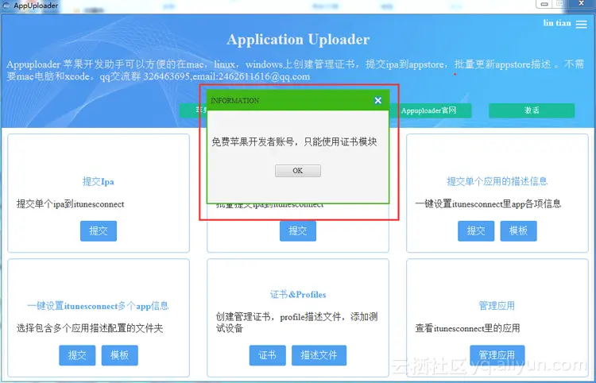The height and width of the screenshot is (383, 596).
Task: Open the 描述文件 button
Action: click(319, 355)
